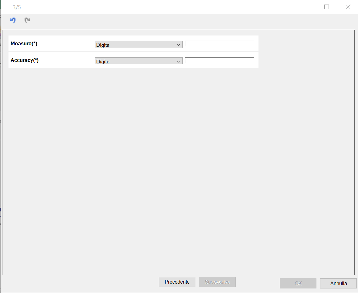This screenshot has width=358, height=293.
Task: Open the Accuracy type dropdown showing Digita
Action: (139, 61)
